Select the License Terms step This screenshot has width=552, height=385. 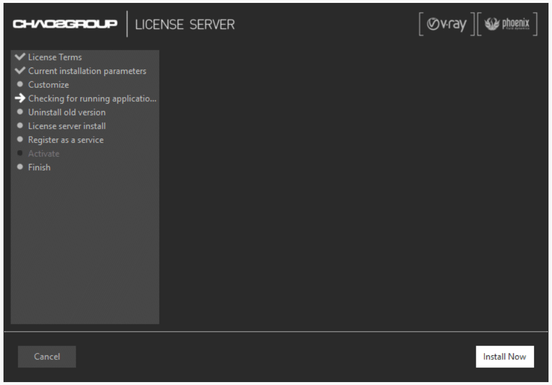(55, 57)
